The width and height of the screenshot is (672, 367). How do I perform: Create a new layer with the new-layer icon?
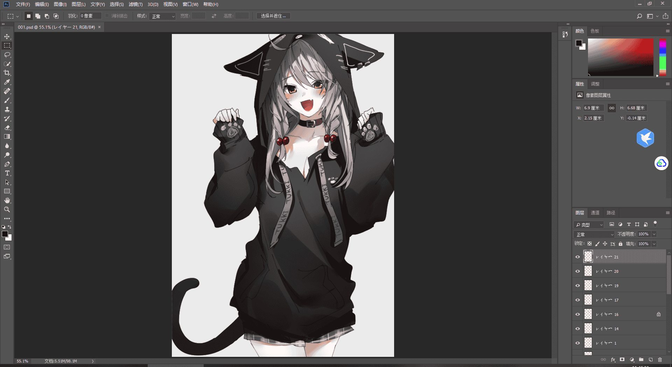[x=650, y=360]
